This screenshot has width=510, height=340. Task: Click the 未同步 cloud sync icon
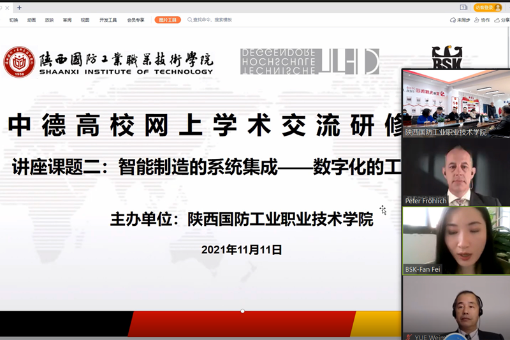click(x=460, y=20)
